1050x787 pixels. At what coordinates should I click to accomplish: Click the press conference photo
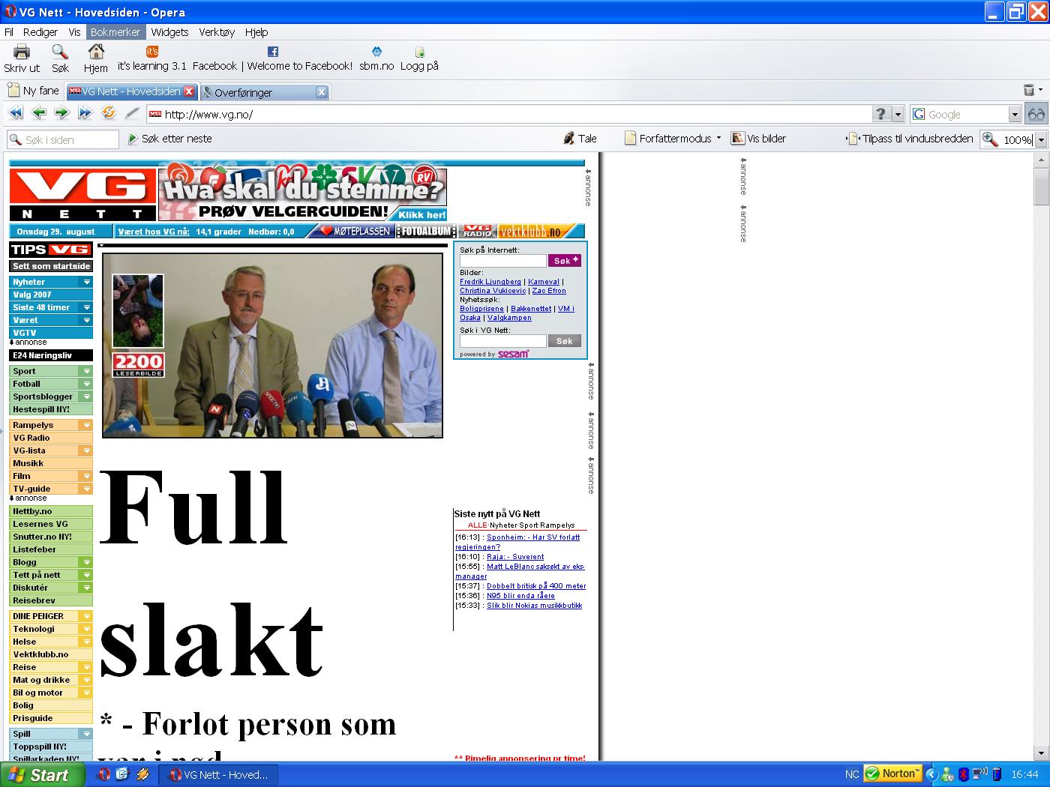tap(273, 346)
